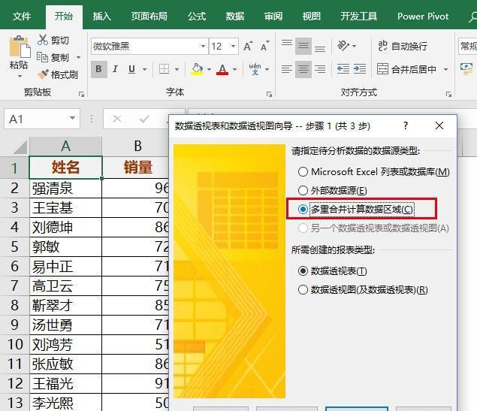Select 数据透视图(及数据透视表) report type

pyautogui.click(x=363, y=289)
